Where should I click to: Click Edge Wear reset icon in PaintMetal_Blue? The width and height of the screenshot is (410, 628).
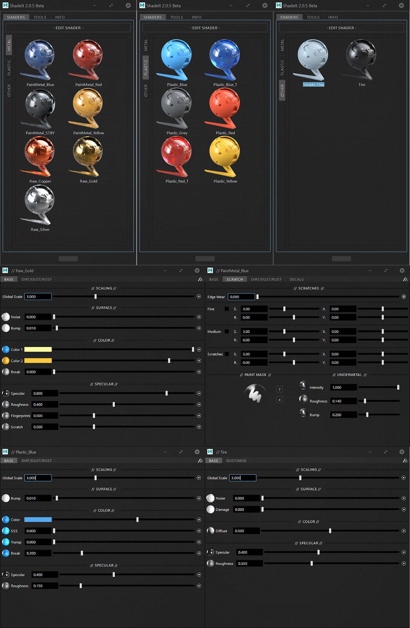[x=404, y=297]
